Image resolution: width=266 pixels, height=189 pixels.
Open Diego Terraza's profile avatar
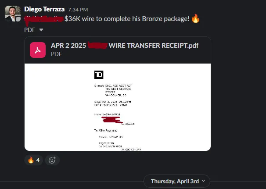tap(13, 14)
